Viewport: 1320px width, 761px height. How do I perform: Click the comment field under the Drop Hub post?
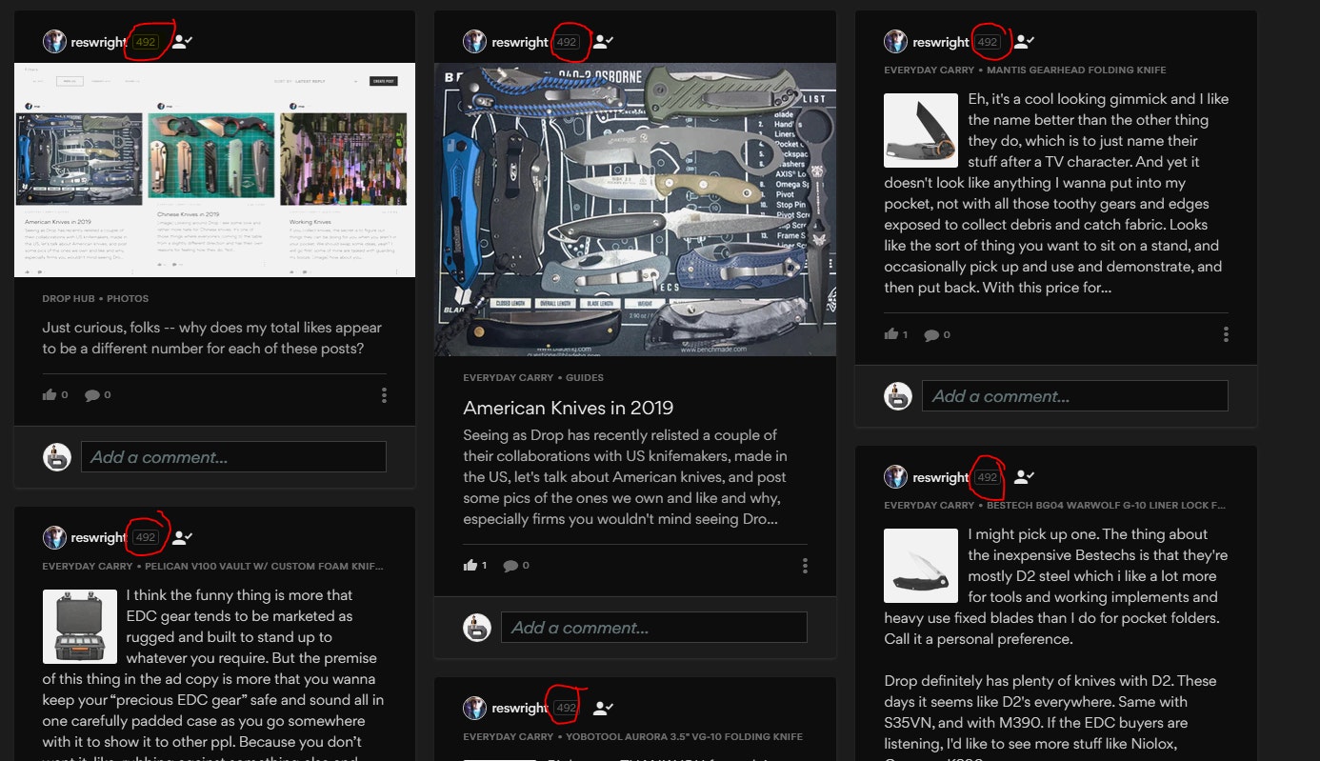point(233,457)
